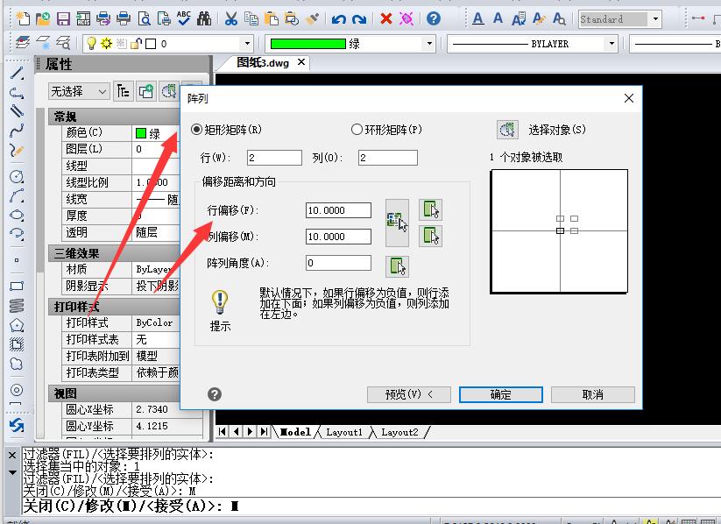This screenshot has height=524, width=721.
Task: Switch to the Layout2 tab
Action: coord(399,432)
